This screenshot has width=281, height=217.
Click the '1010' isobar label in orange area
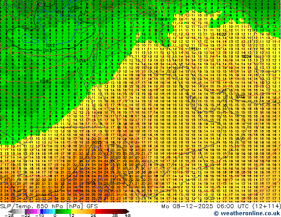coord(90,183)
